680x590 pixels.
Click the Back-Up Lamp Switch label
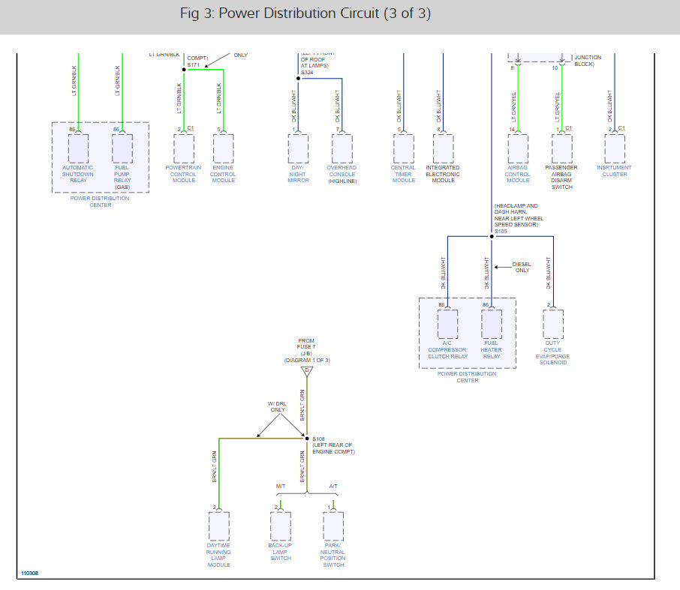[x=281, y=552]
